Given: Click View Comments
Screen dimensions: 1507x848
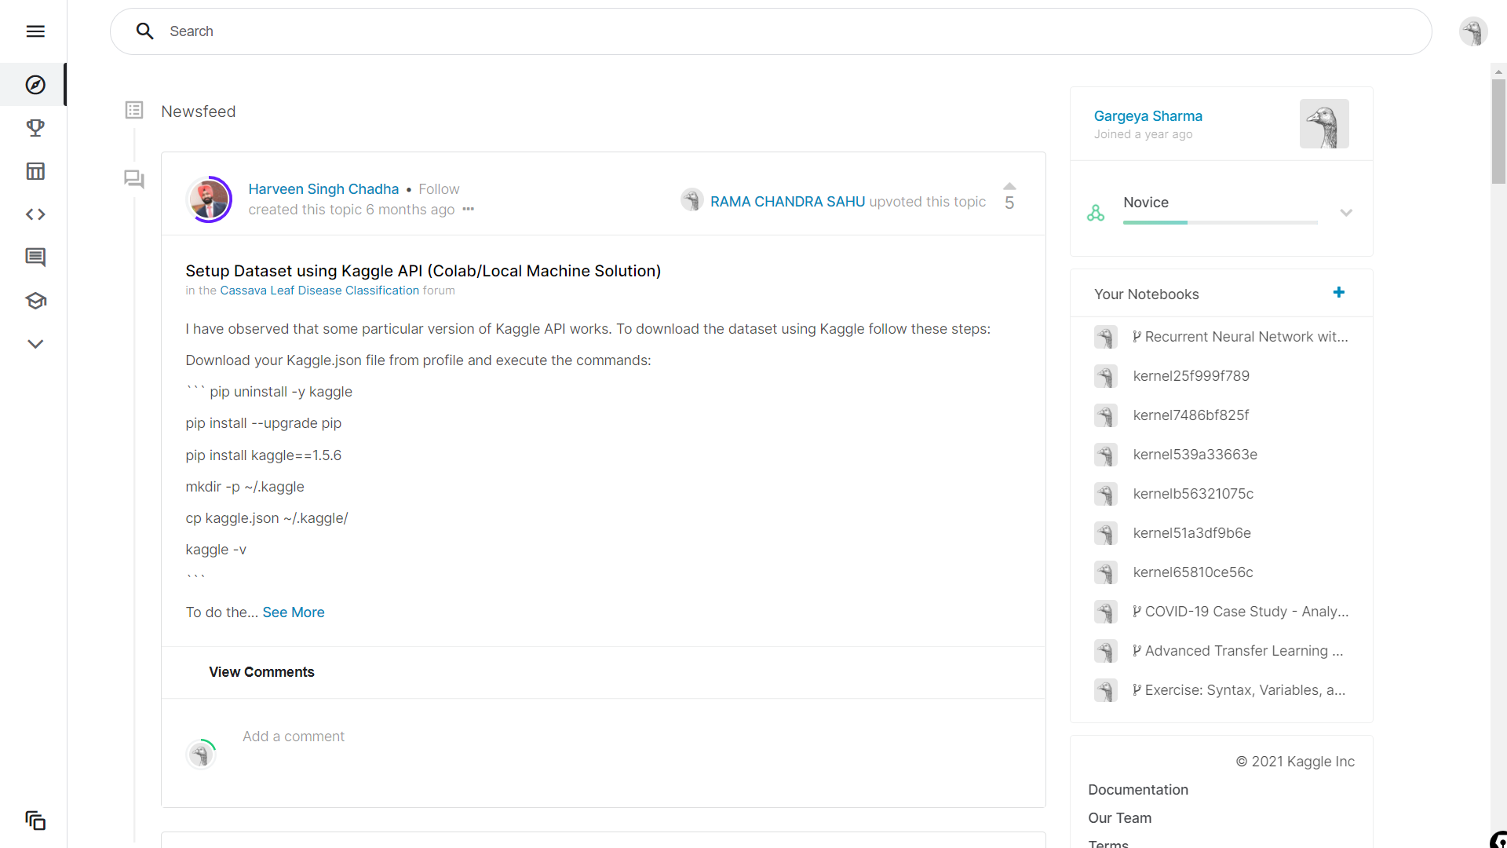Looking at the screenshot, I should click(x=261, y=672).
